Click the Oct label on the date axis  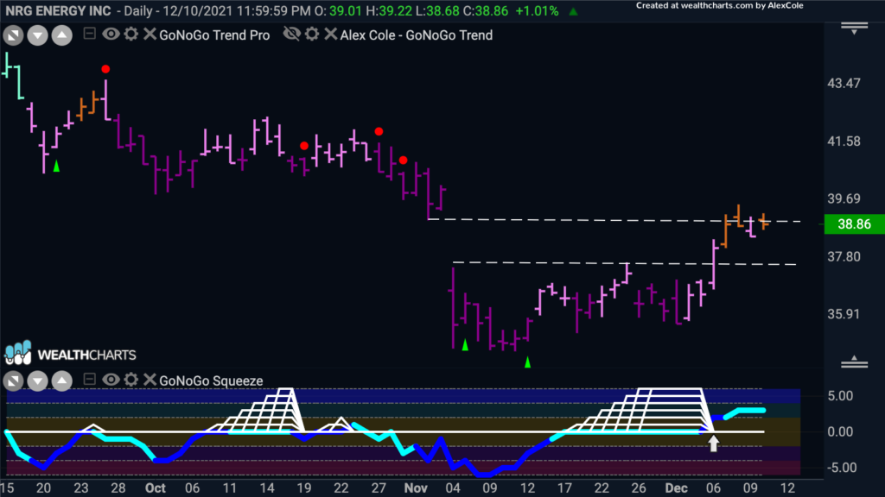point(156,488)
